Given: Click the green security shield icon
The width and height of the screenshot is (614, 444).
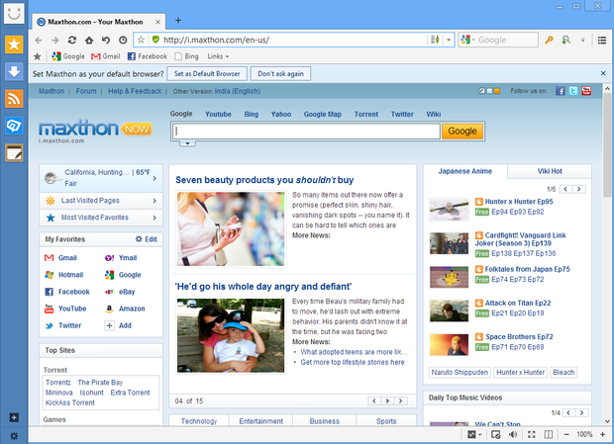Looking at the screenshot, I should (155, 40).
